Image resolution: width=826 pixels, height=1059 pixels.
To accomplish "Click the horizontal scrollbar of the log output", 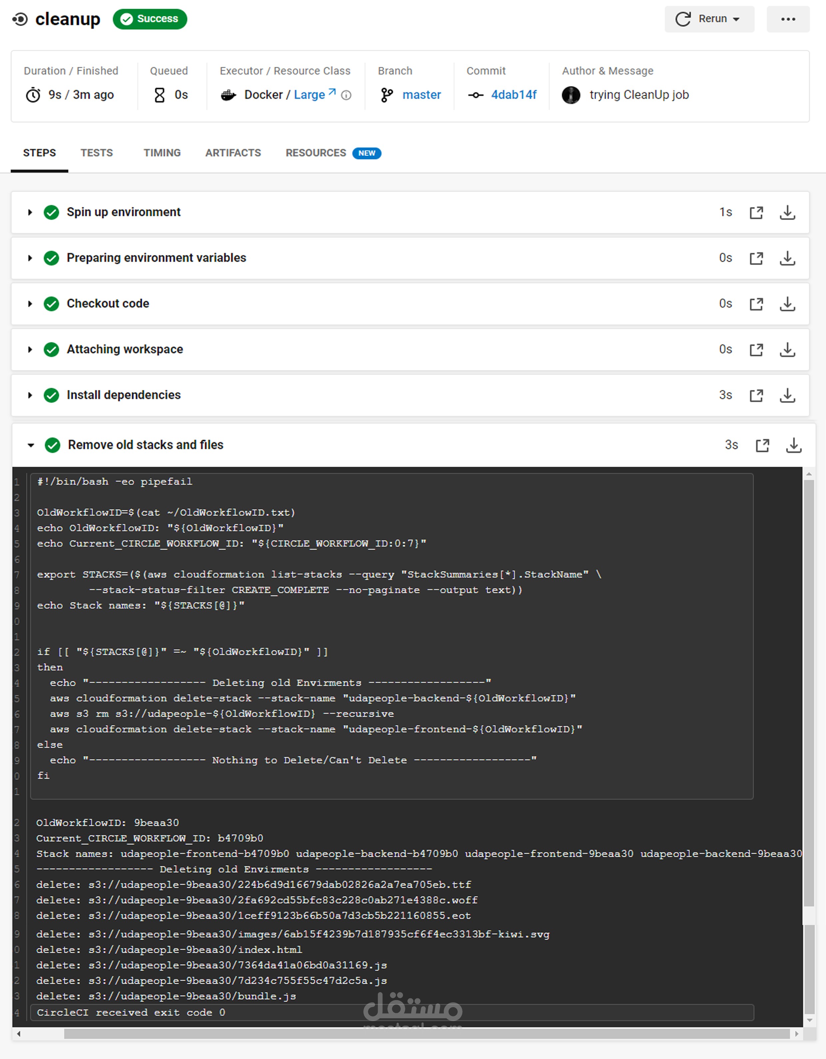I will 426,1034.
